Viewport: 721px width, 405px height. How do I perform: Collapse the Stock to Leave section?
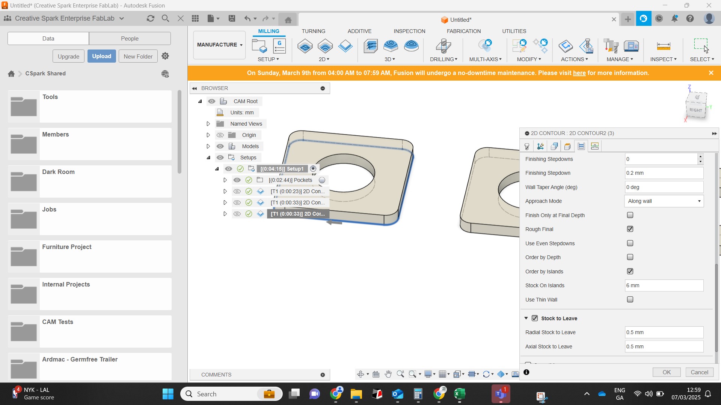526,318
